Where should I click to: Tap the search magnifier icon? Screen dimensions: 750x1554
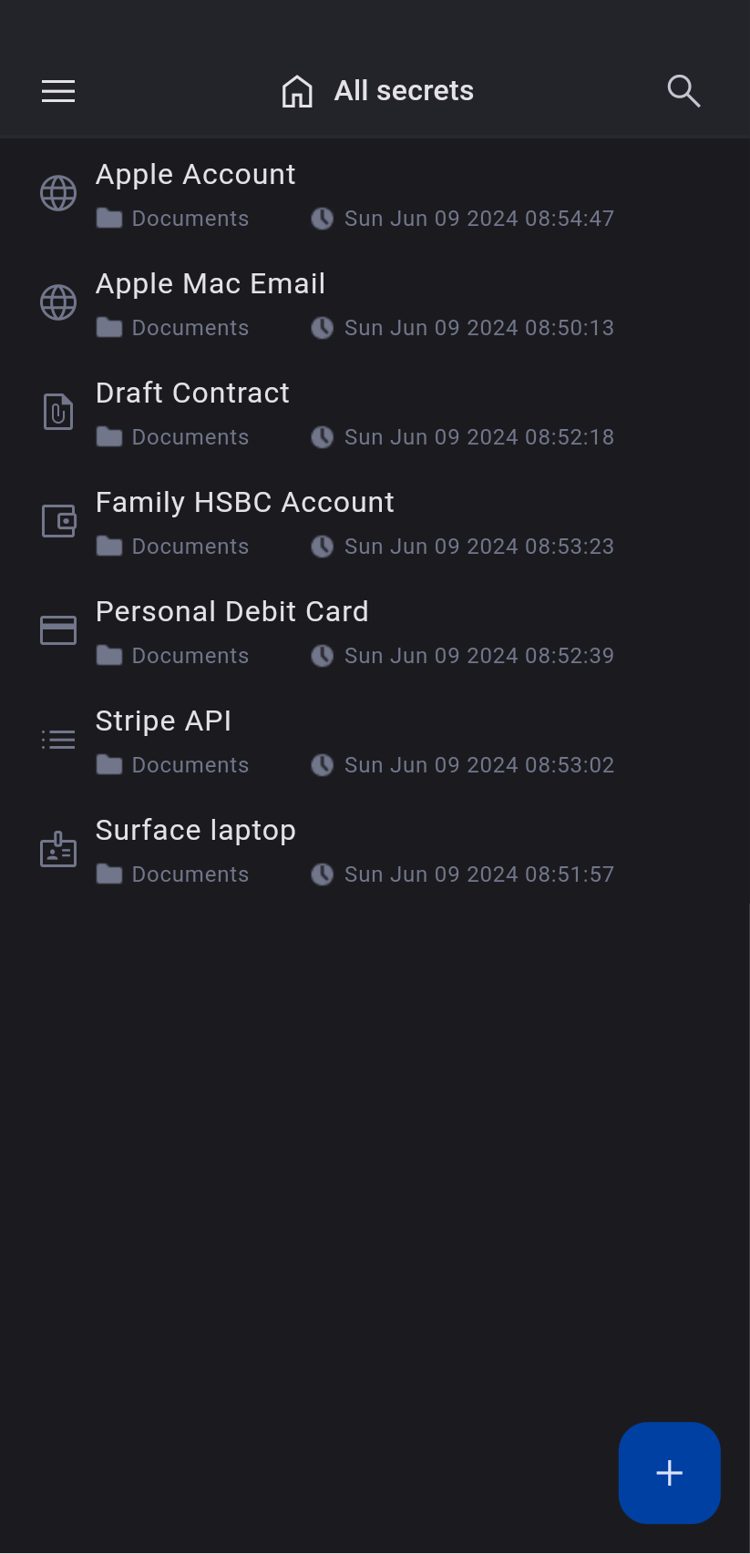point(683,91)
